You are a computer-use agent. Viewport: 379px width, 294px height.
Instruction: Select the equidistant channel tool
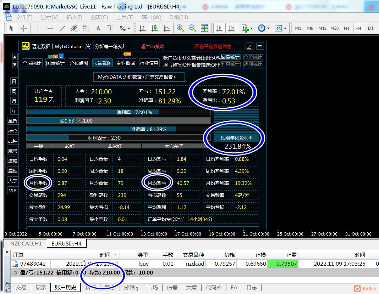74,28
